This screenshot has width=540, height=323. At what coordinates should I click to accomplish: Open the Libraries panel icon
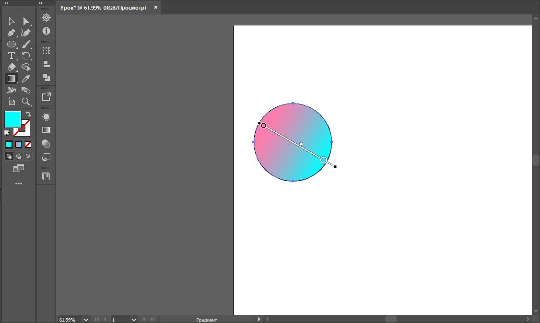pyautogui.click(x=46, y=176)
